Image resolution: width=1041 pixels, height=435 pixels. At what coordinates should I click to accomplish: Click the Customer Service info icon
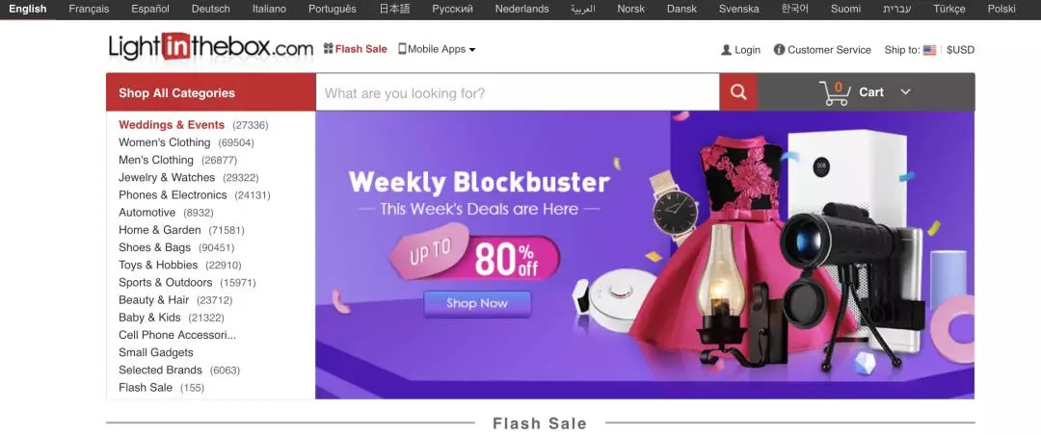point(780,50)
